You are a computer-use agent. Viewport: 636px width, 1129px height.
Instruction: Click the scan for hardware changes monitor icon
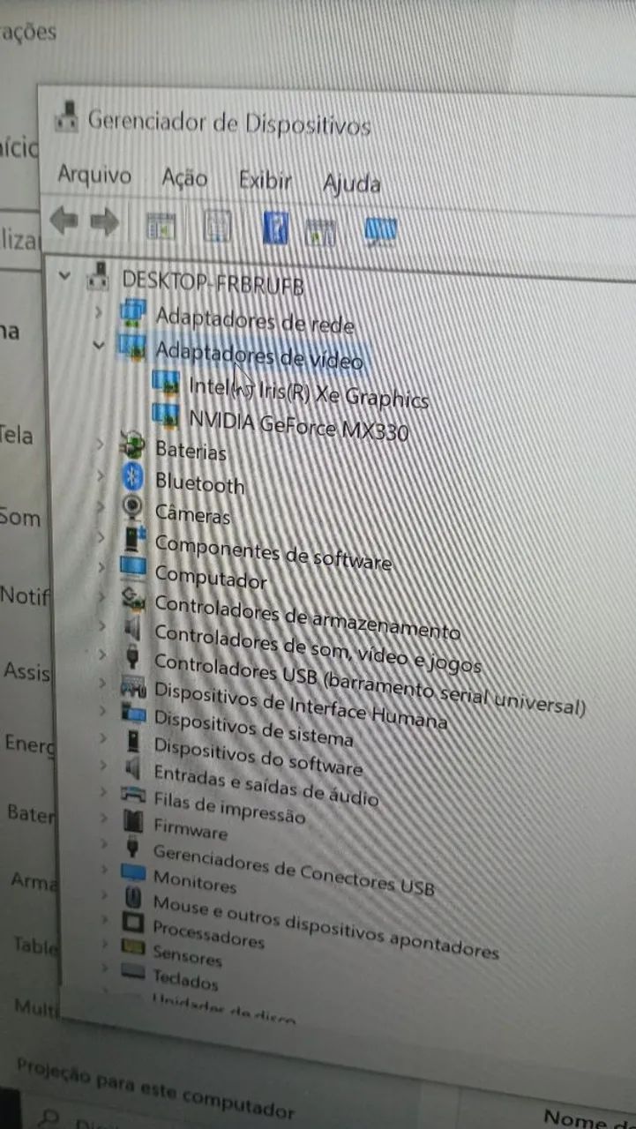(x=381, y=232)
